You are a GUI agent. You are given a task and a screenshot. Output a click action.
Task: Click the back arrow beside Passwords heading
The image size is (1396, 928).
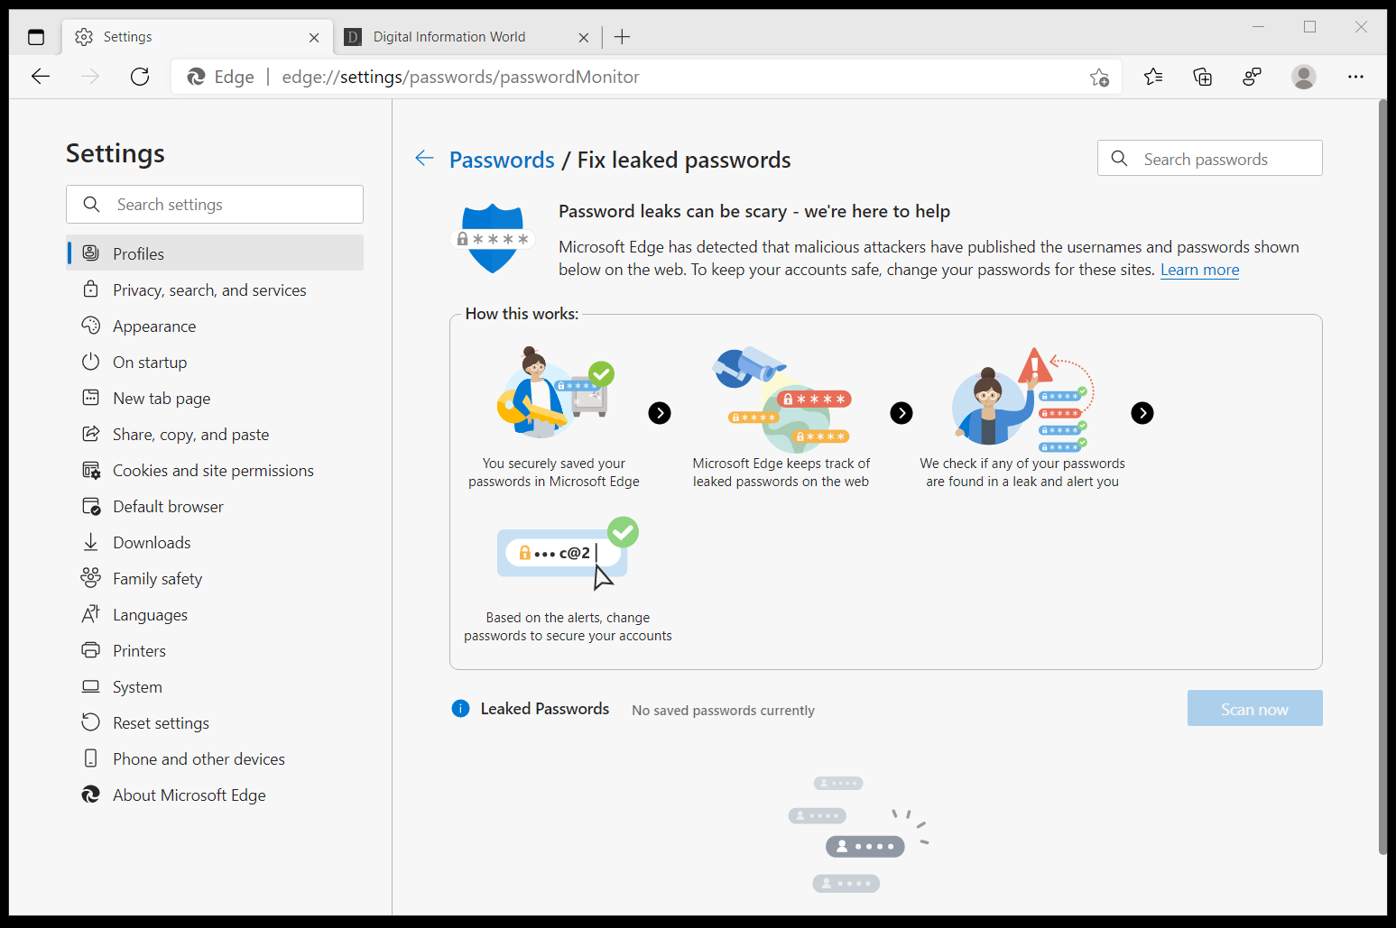[424, 158]
